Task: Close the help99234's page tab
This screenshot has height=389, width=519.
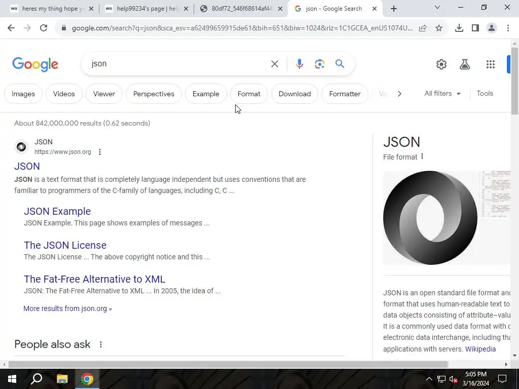Action: (186, 9)
